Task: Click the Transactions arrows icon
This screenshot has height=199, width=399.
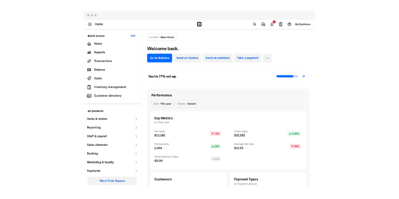Action: 89,61
